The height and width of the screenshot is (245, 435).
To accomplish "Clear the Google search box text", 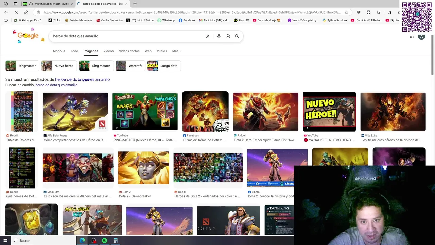I will click(x=208, y=36).
